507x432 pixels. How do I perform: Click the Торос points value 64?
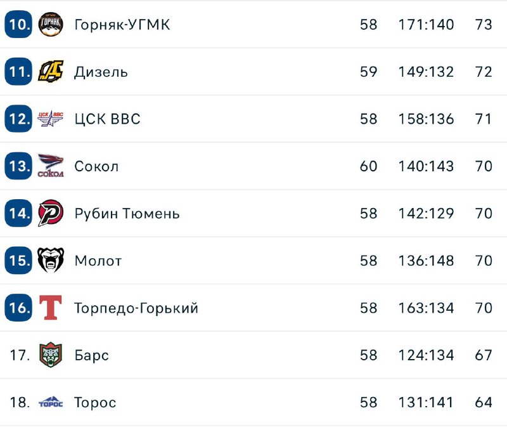pos(484,402)
